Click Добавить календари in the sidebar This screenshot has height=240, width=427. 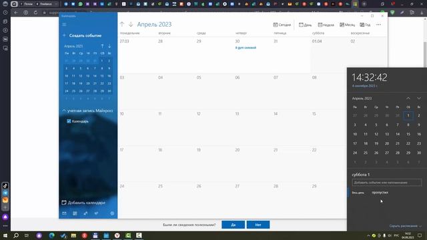(83, 203)
